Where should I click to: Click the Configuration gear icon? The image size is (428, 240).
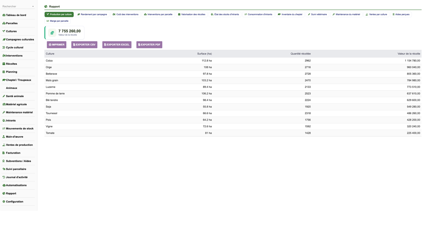pos(4,202)
